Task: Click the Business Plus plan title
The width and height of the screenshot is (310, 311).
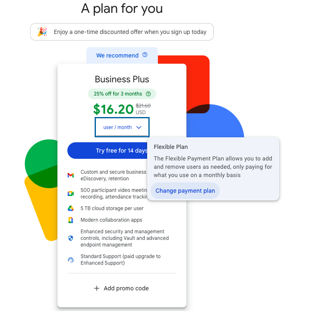Action: tap(122, 79)
